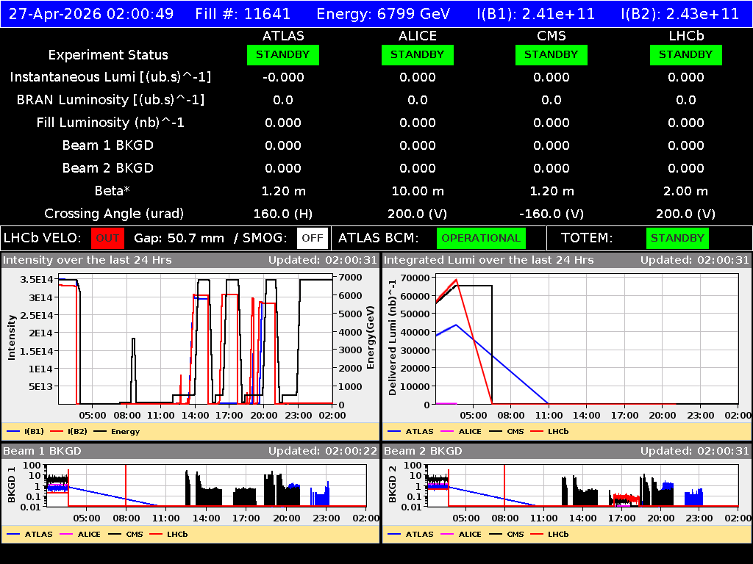The image size is (753, 564).
Task: Click the Beam 1 BKGD Updated: 02:00:22 timestamp
Action: coord(323,451)
